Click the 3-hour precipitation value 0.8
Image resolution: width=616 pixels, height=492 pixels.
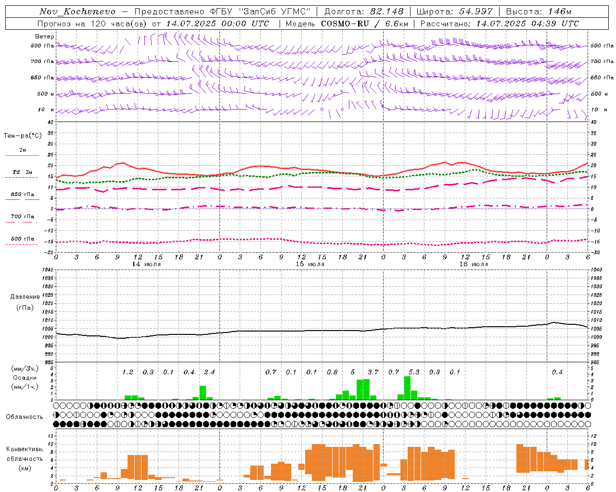tap(332, 372)
